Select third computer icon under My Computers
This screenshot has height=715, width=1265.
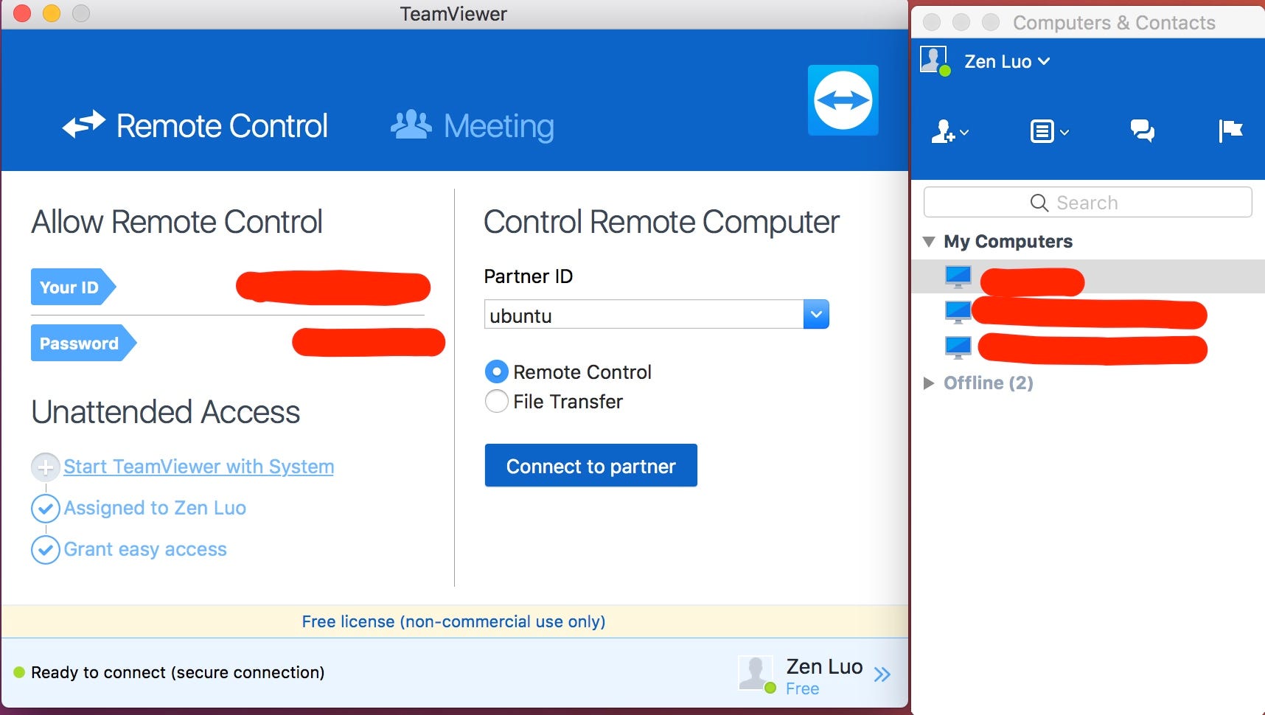click(958, 347)
